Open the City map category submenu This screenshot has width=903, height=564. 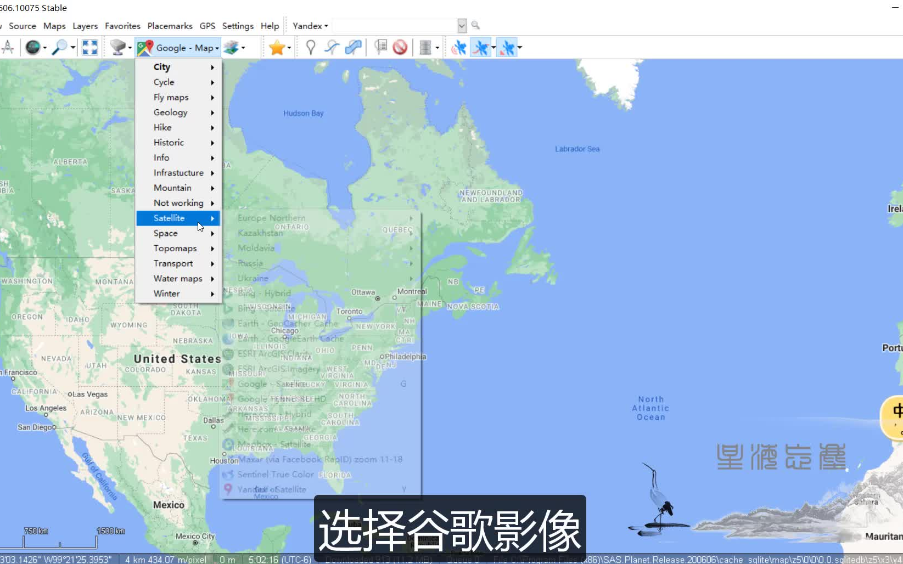[x=178, y=67]
